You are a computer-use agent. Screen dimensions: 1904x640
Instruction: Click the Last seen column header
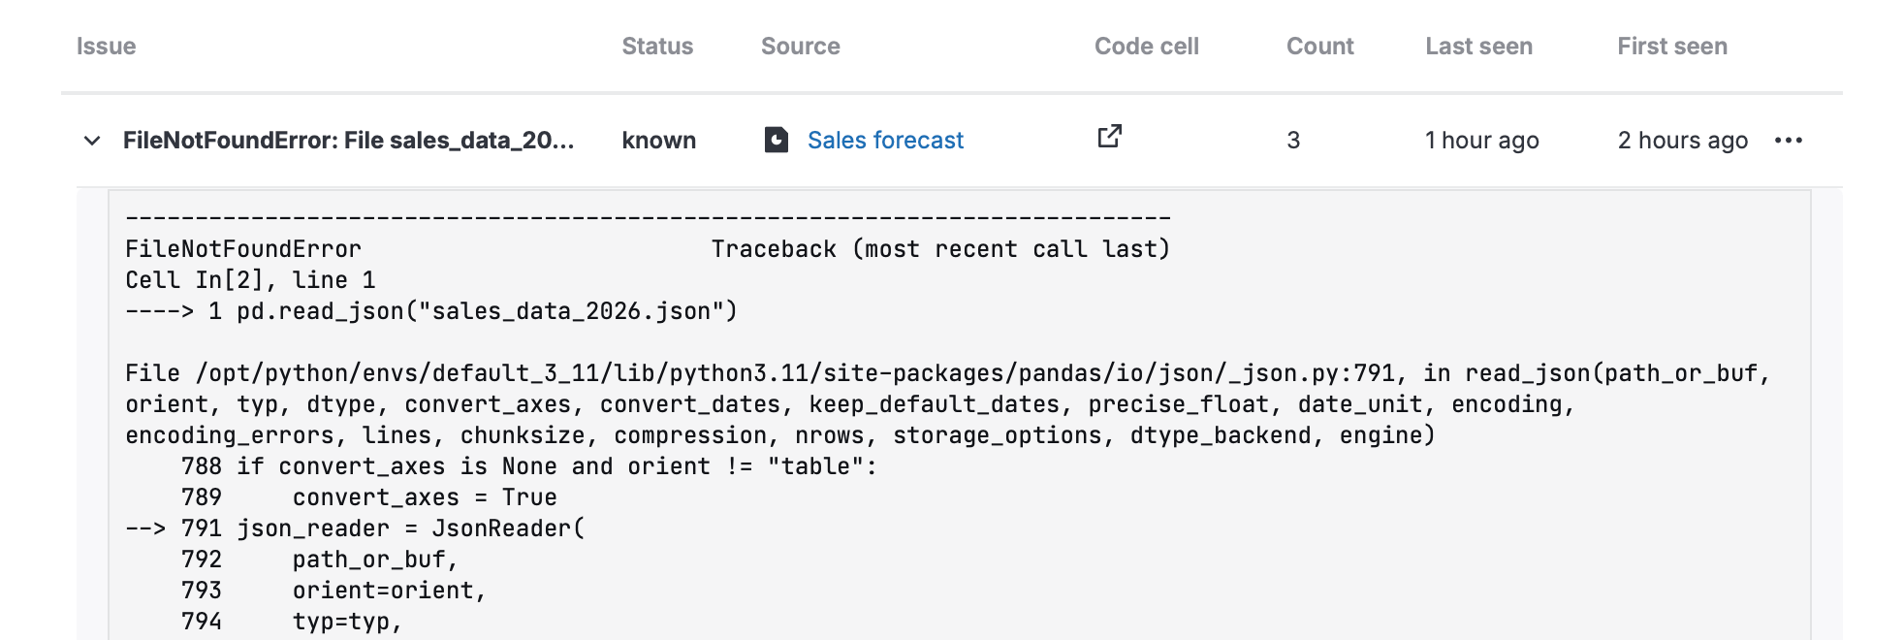click(x=1477, y=46)
